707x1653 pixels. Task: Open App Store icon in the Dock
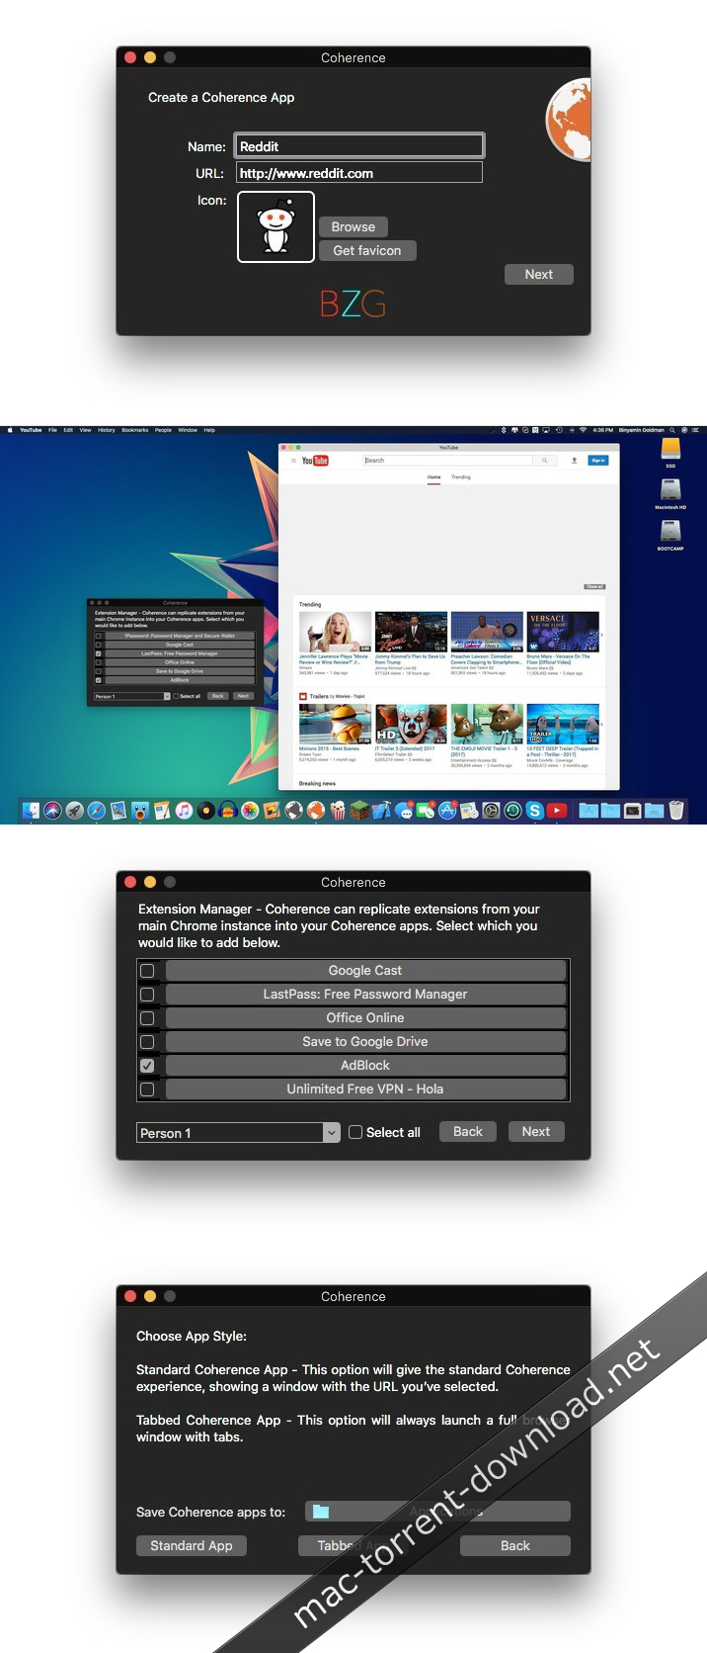447,810
